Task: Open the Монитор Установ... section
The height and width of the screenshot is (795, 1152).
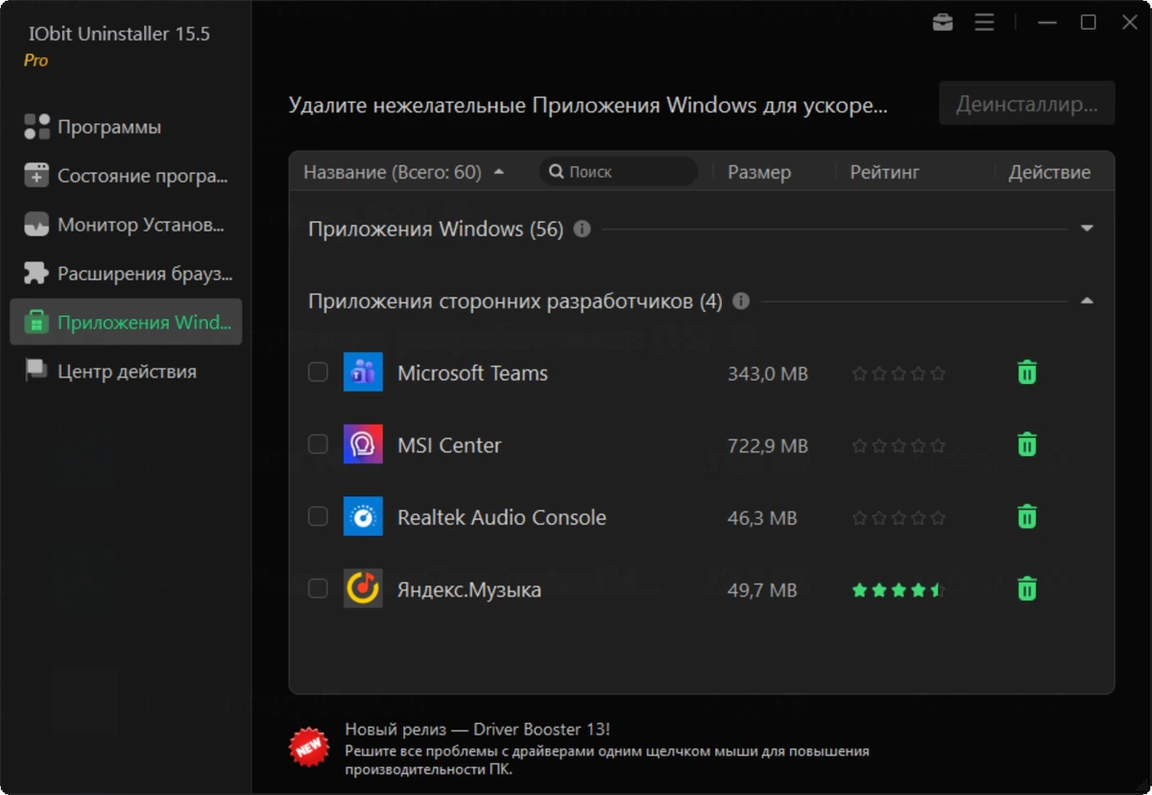Action: [126, 225]
